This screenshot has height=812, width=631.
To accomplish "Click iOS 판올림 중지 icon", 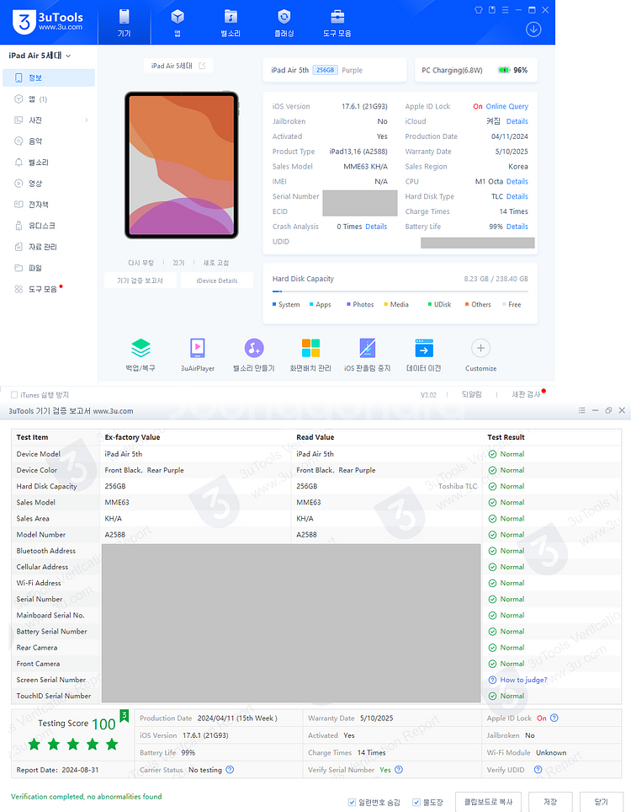I will (367, 349).
